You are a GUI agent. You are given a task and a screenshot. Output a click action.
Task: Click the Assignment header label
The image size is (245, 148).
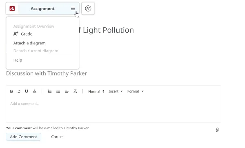[x=42, y=9]
